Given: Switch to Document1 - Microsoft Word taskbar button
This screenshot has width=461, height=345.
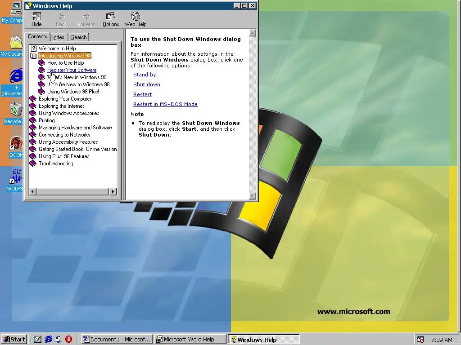Looking at the screenshot, I should [117, 340].
